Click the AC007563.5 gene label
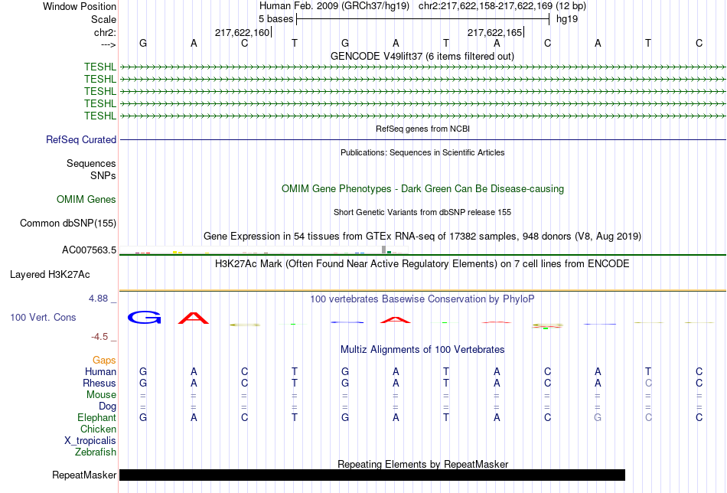The height and width of the screenshot is (493, 727). click(x=89, y=250)
